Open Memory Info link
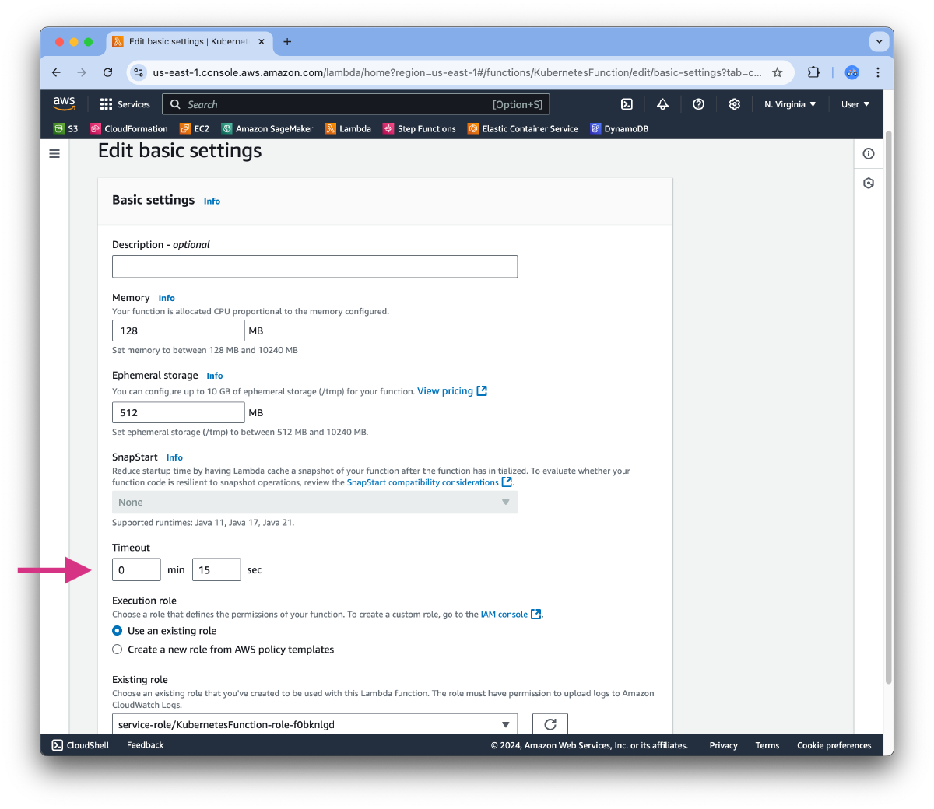Viewport: 934px width, 809px height. (167, 298)
